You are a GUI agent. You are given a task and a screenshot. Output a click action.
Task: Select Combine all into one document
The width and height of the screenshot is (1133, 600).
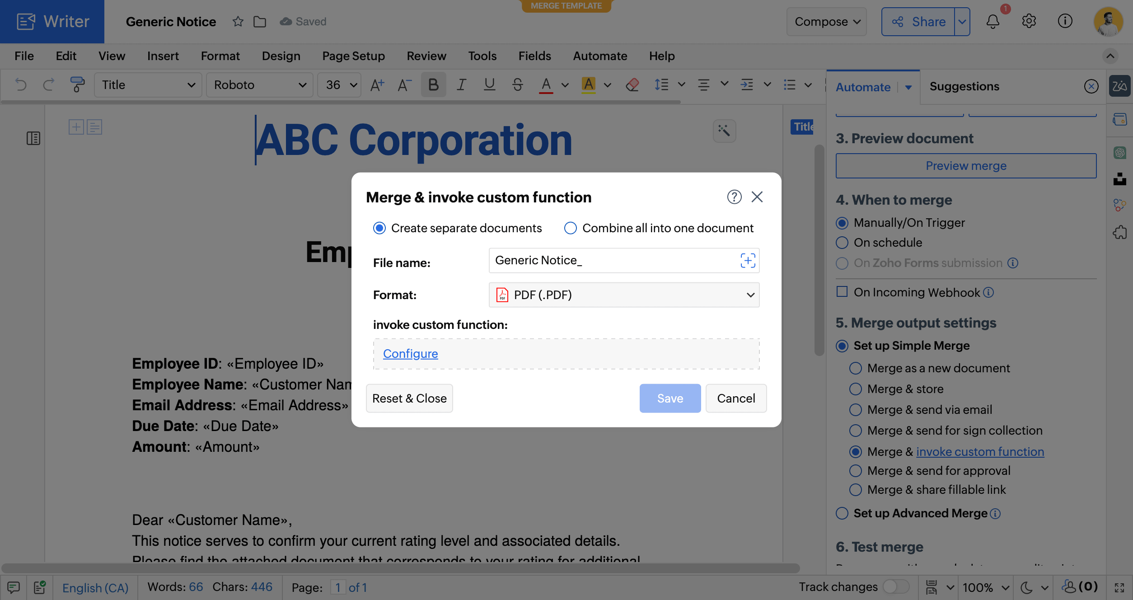tap(570, 228)
